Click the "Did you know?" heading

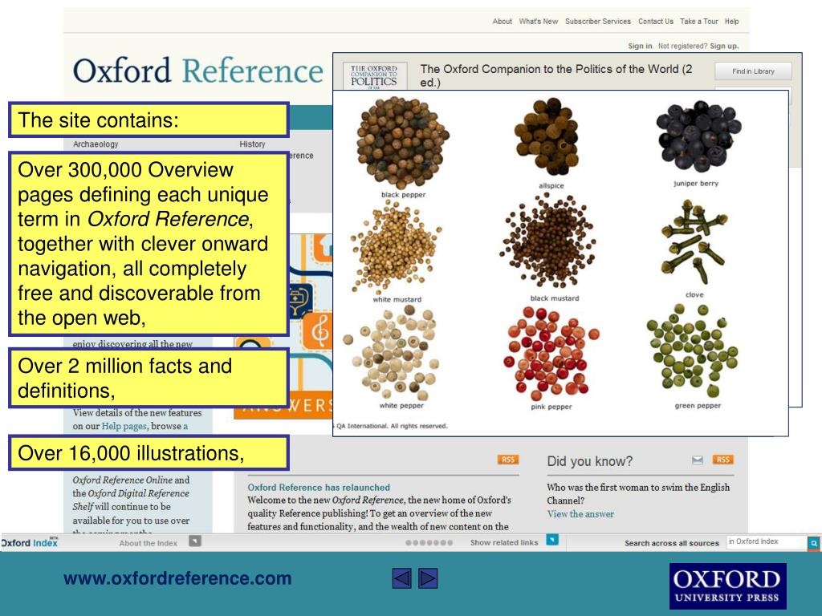tap(590, 461)
